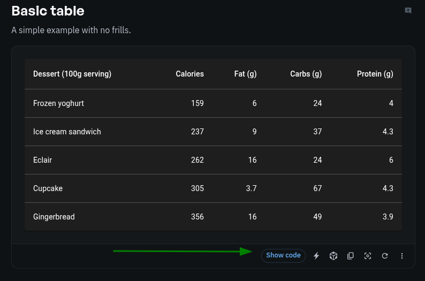Click the Protein (g) column header
Image resolution: width=425 pixels, height=281 pixels.
[x=375, y=74]
